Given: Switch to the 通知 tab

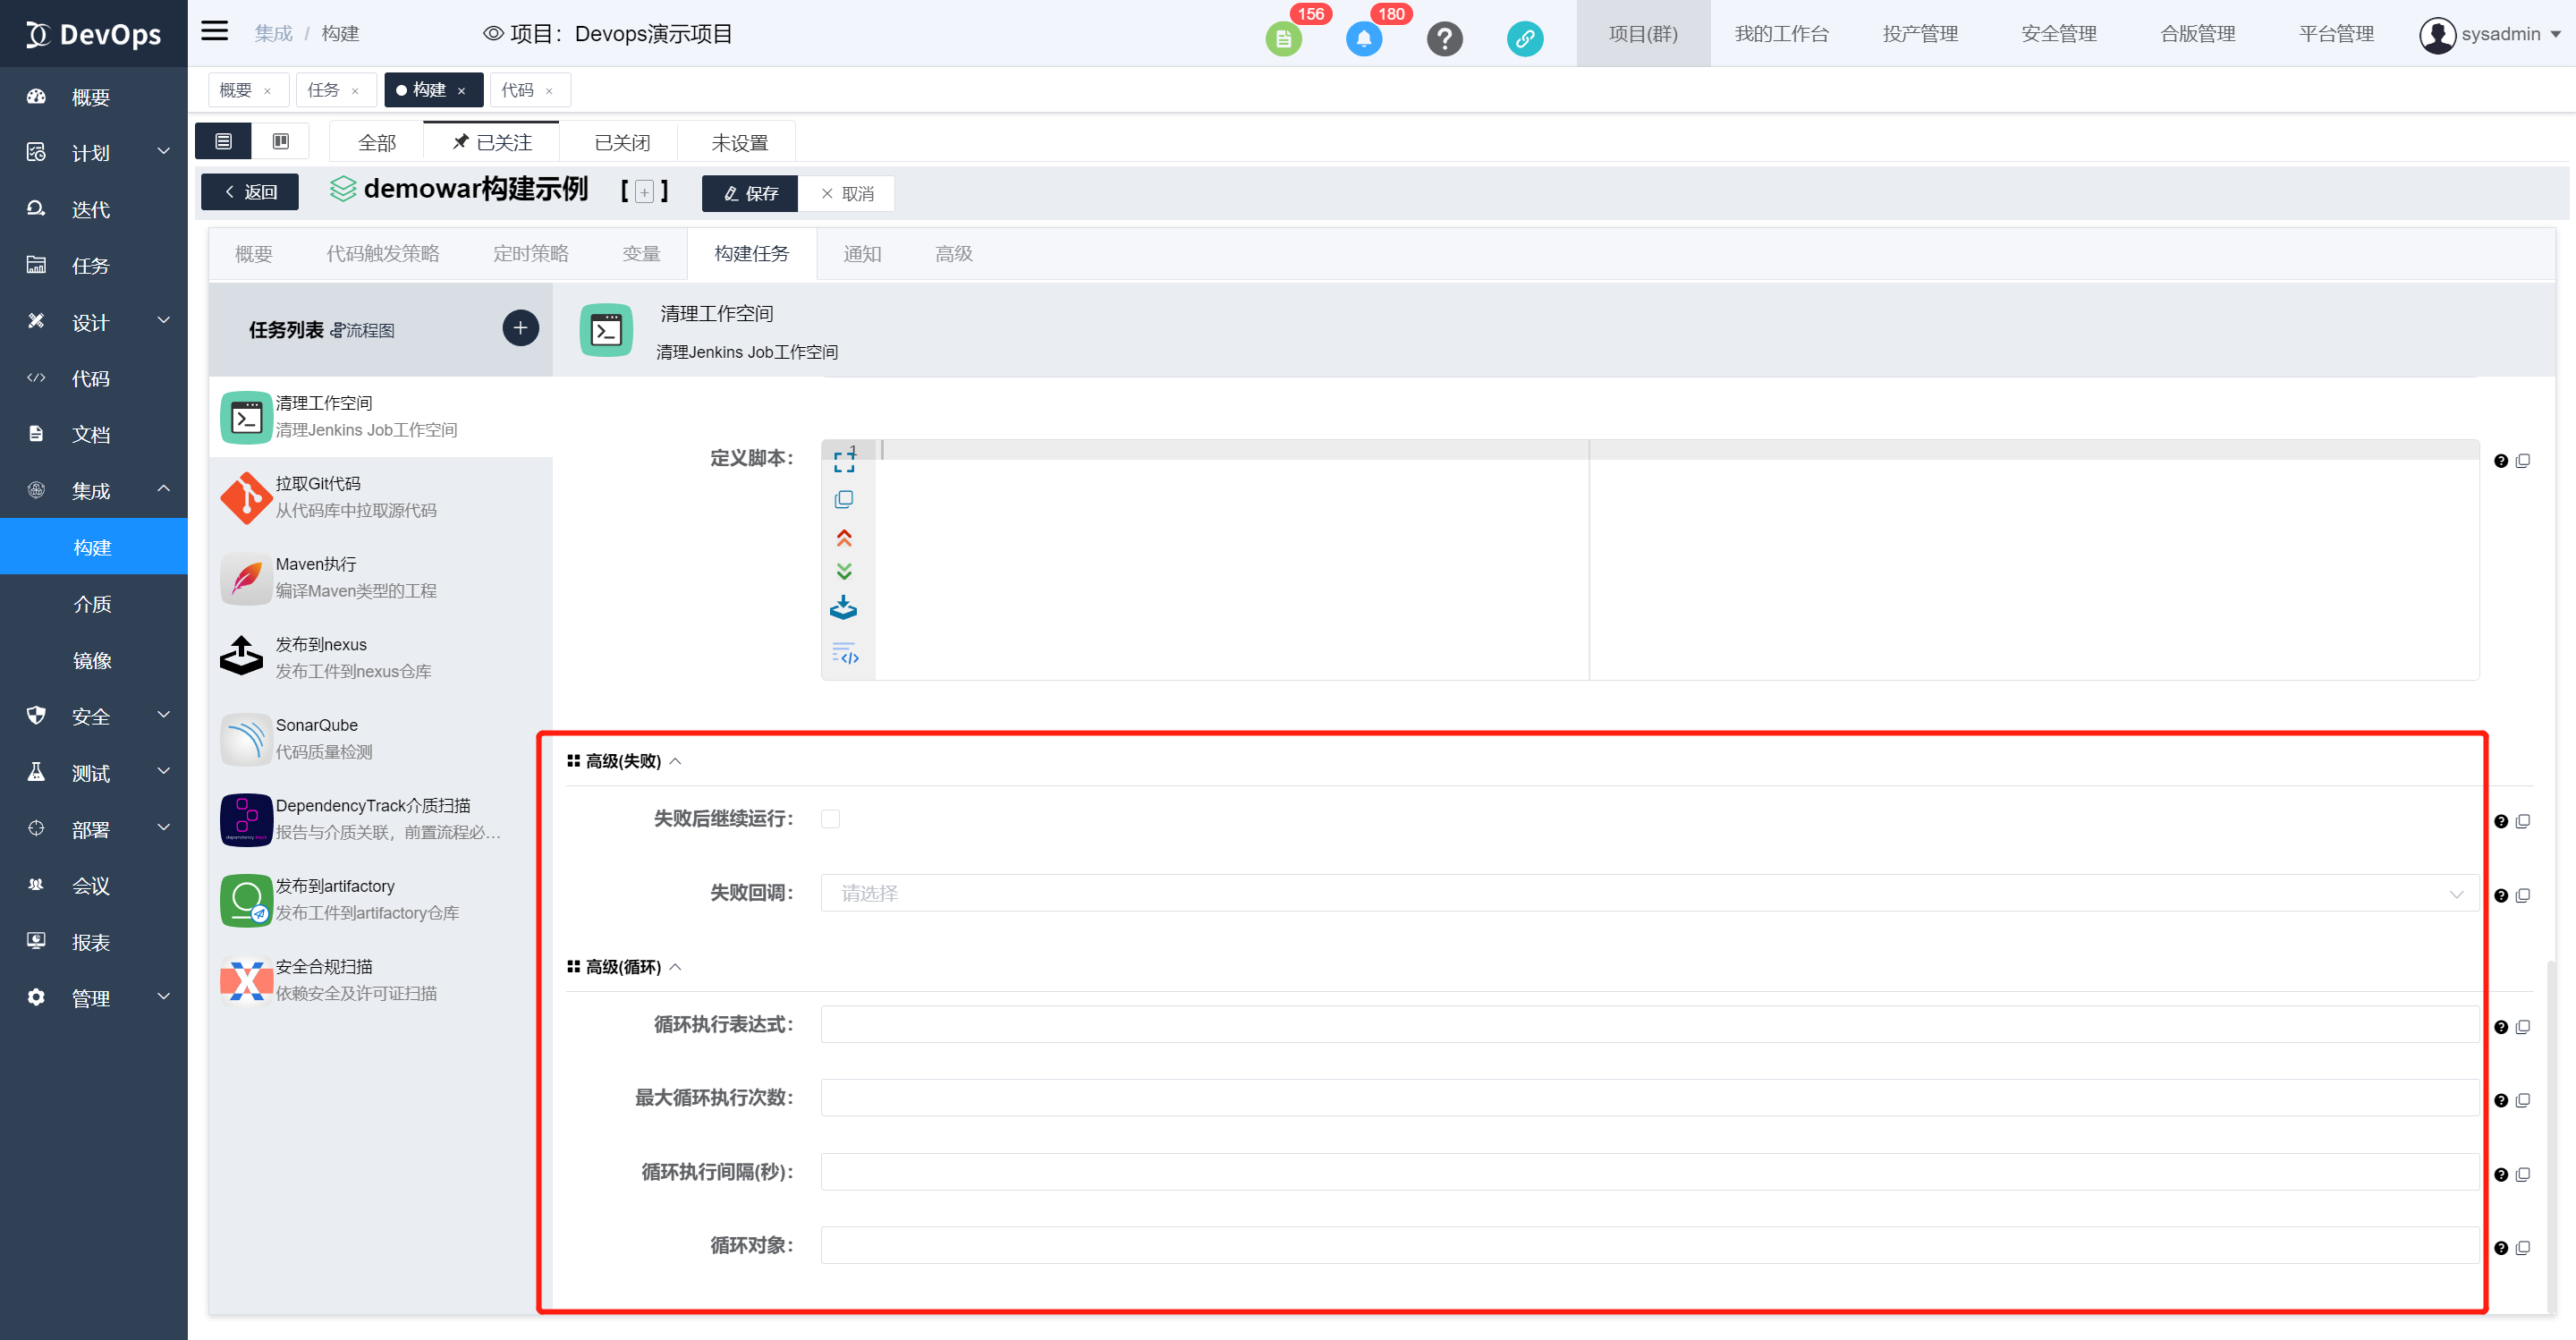Looking at the screenshot, I should click(862, 254).
